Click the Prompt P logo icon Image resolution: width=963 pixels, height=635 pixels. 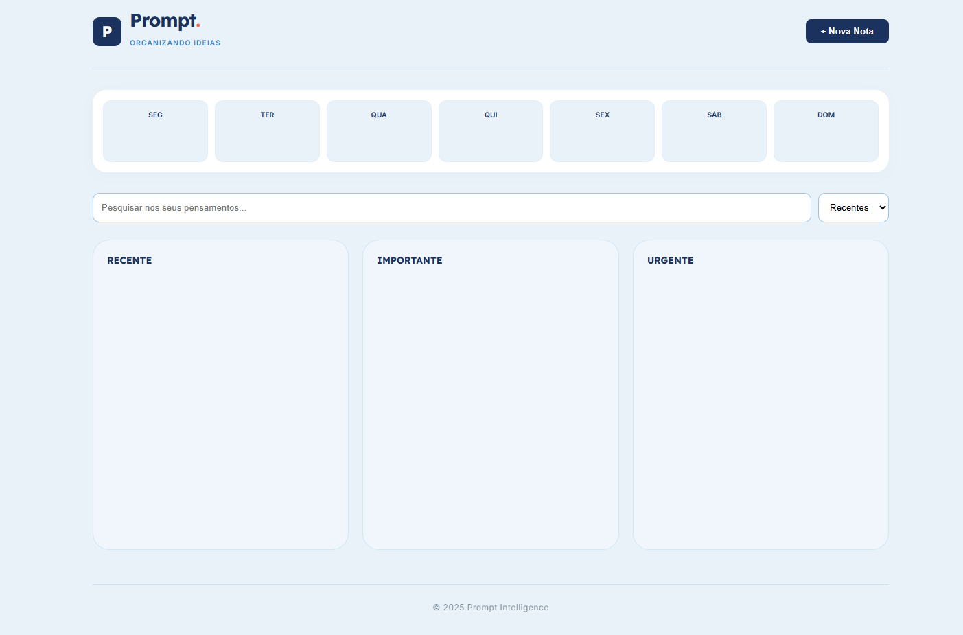coord(107,32)
